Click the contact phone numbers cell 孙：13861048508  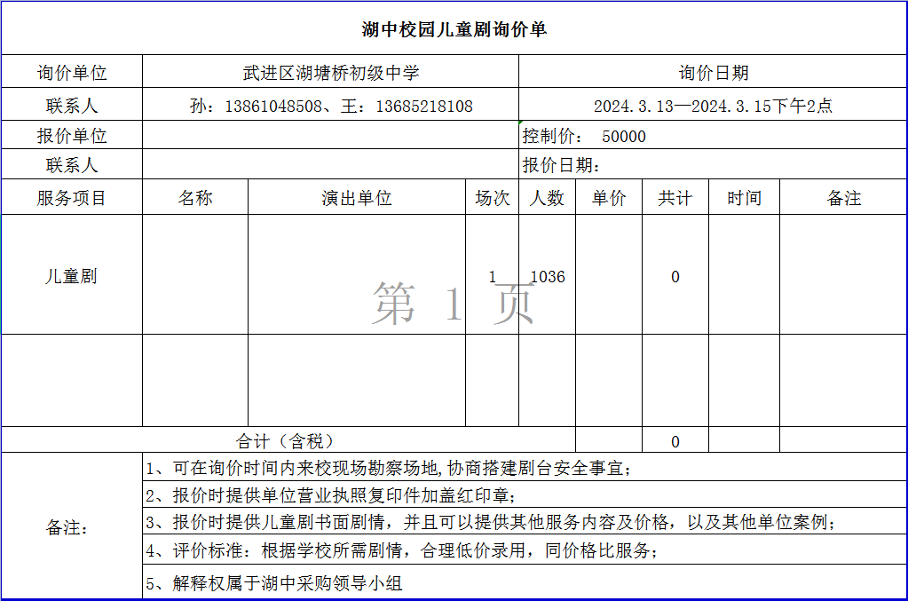pos(331,105)
